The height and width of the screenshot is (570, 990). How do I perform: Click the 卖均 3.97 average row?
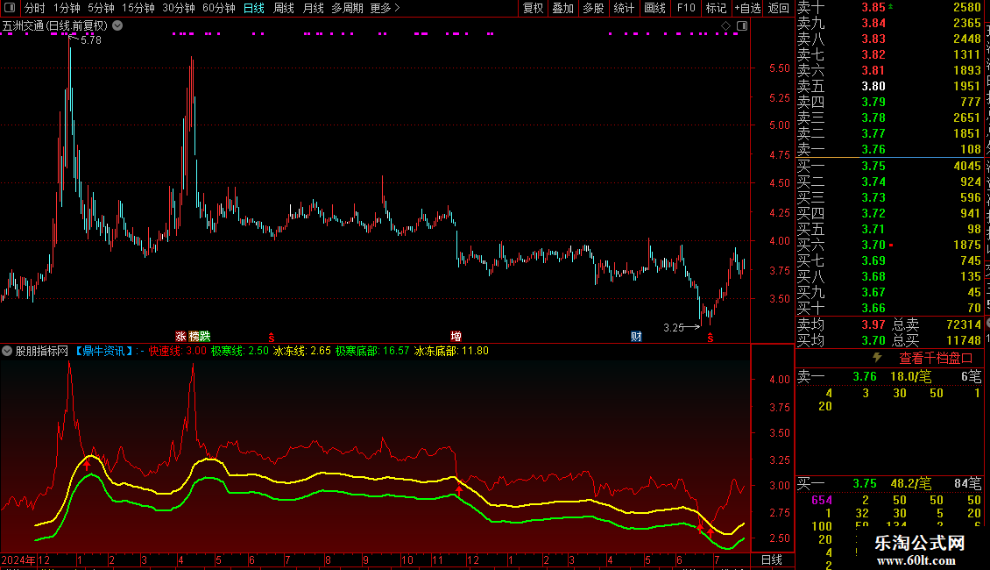[842, 324]
